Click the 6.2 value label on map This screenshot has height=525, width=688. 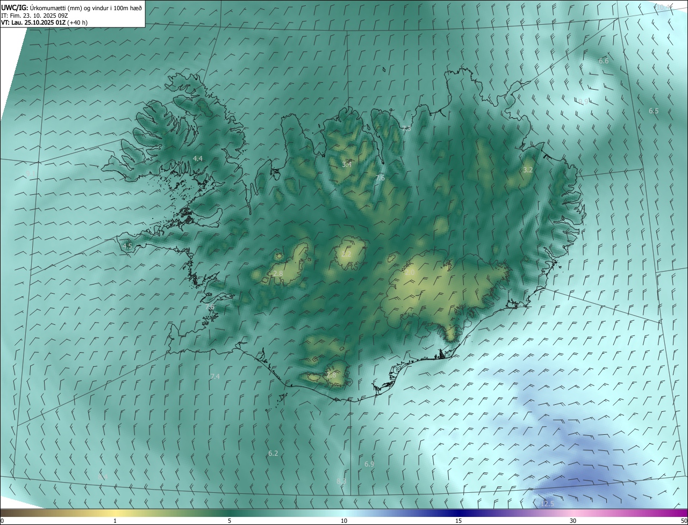point(273,454)
